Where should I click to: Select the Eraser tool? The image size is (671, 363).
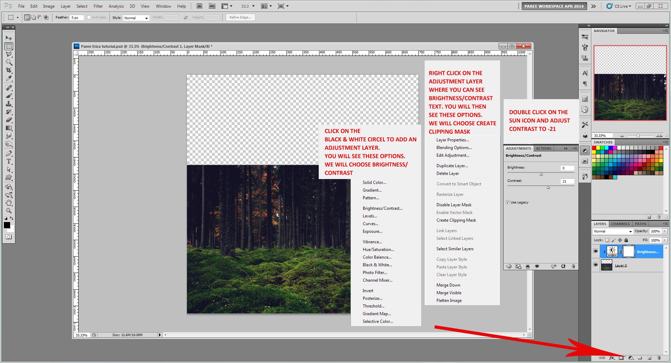(9, 120)
